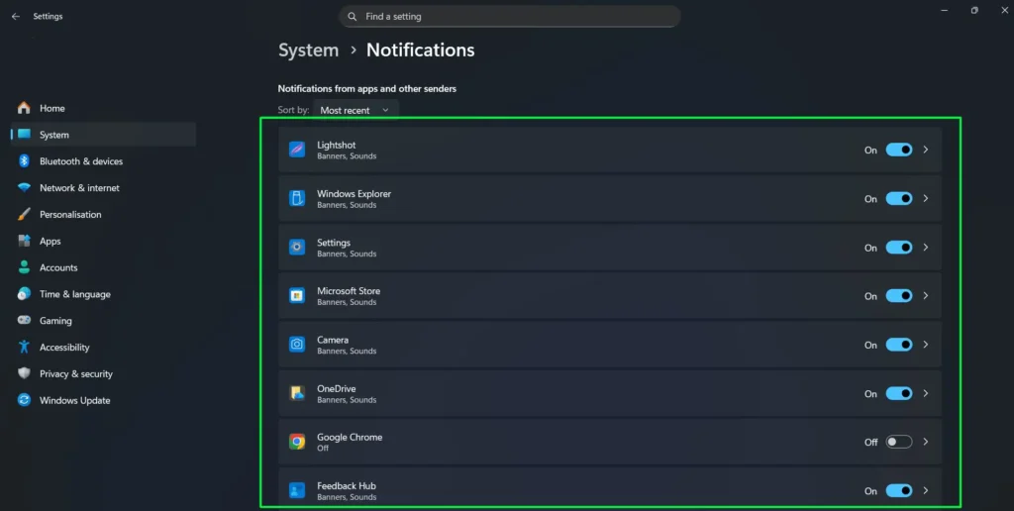Turn off Lightshot notifications toggle

coord(899,150)
